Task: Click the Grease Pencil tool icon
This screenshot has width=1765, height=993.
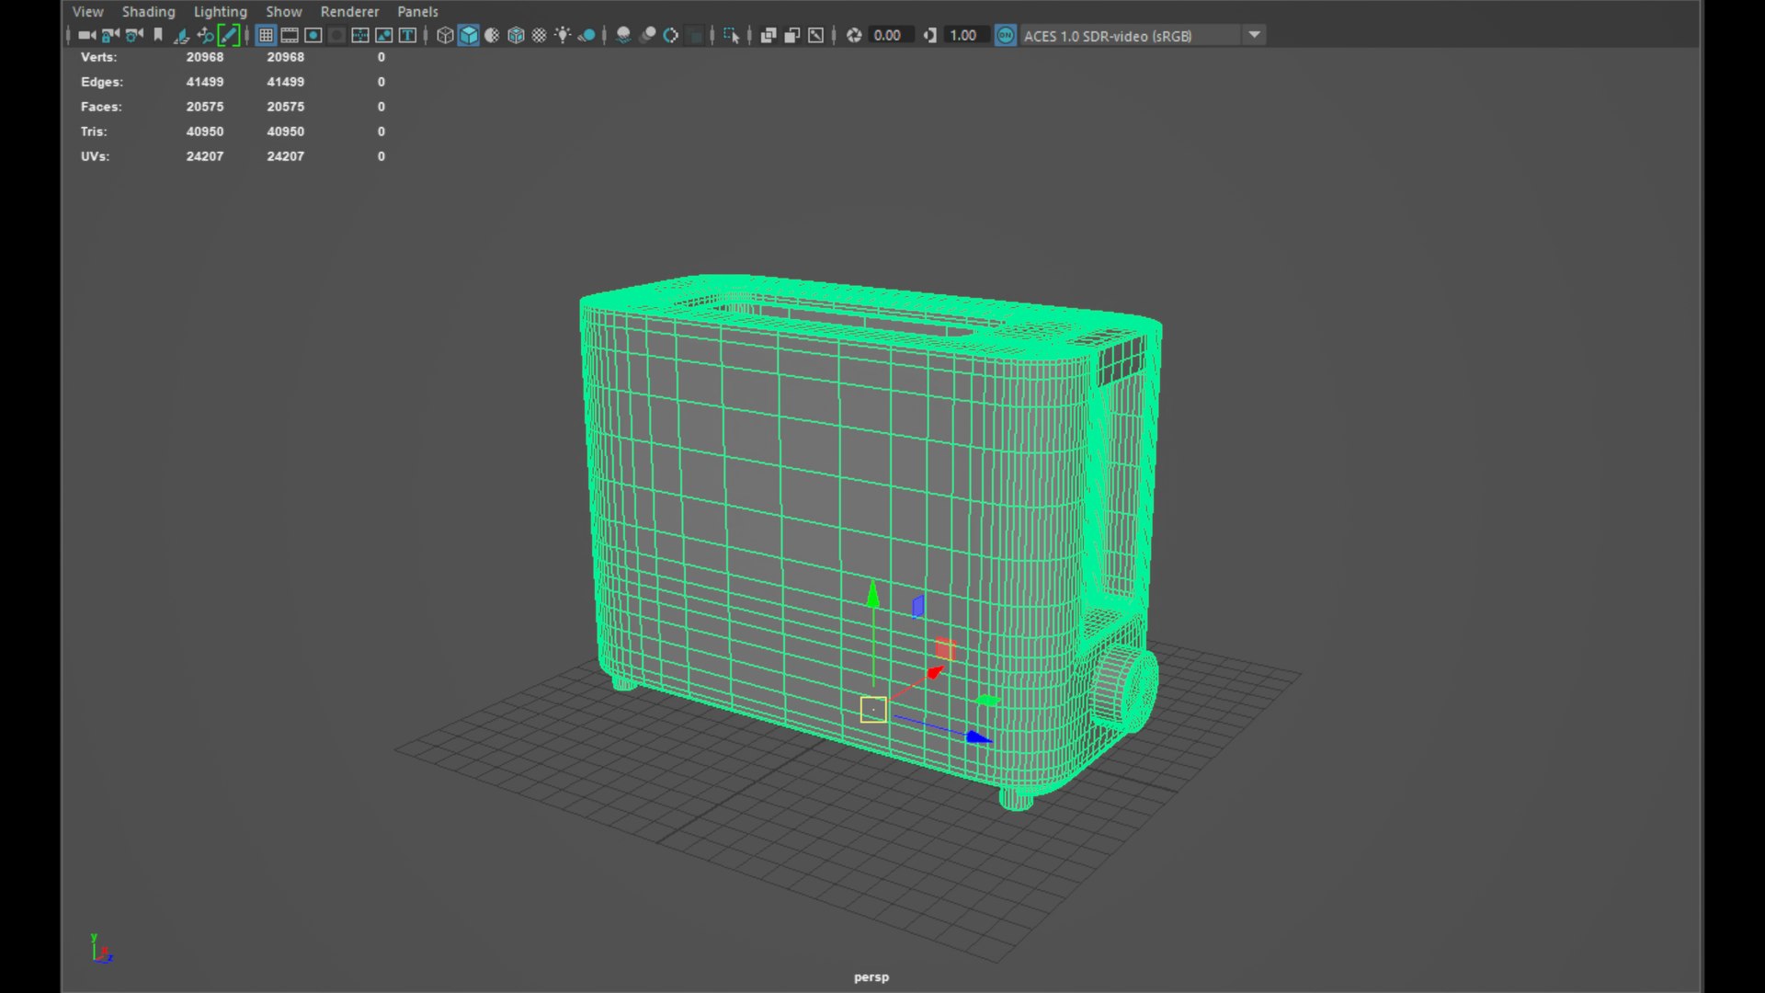Action: (x=229, y=35)
